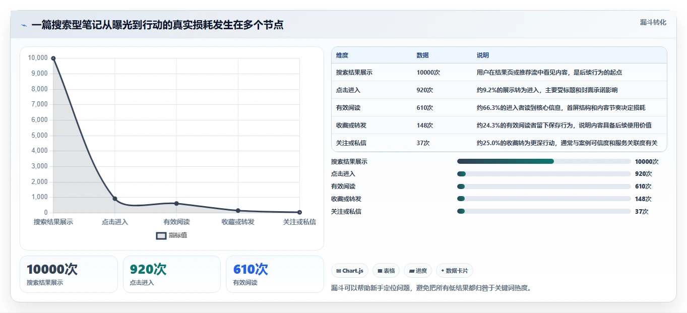687x313 pixels.
Task: Click the legend box icon for 指标值
Action: coord(161,235)
